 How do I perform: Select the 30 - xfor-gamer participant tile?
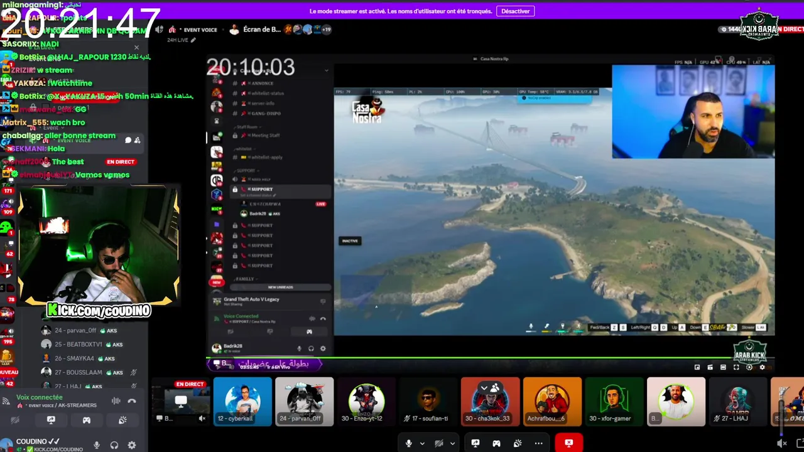[614, 401]
